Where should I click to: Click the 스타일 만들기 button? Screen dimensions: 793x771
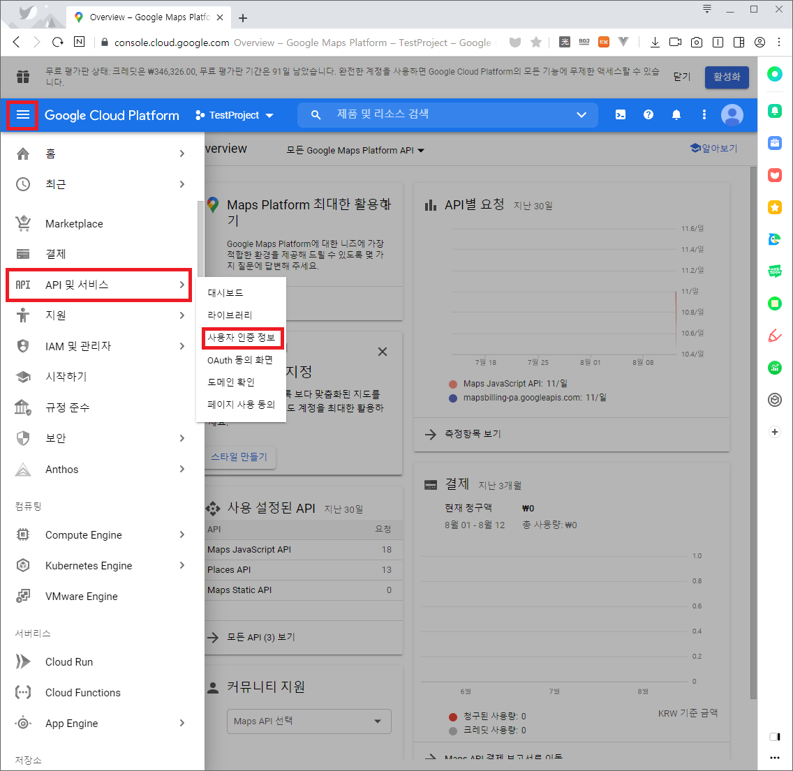tap(239, 457)
